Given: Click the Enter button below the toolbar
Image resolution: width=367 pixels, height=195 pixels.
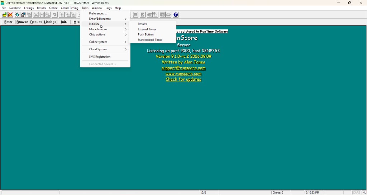Looking at the screenshot, I should (x=9, y=22).
